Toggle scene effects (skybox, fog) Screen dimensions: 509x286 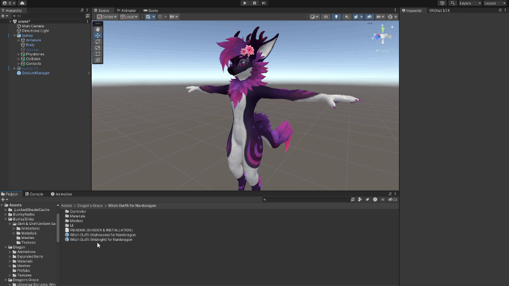(356, 17)
